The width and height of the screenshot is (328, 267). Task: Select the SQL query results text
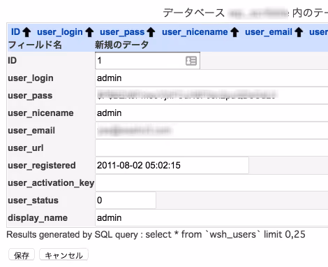(156, 235)
